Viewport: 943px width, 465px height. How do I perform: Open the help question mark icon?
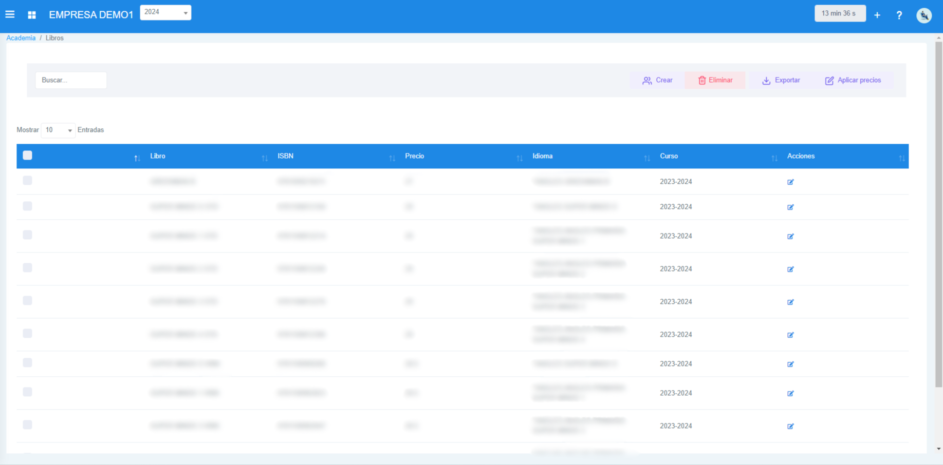(x=899, y=15)
